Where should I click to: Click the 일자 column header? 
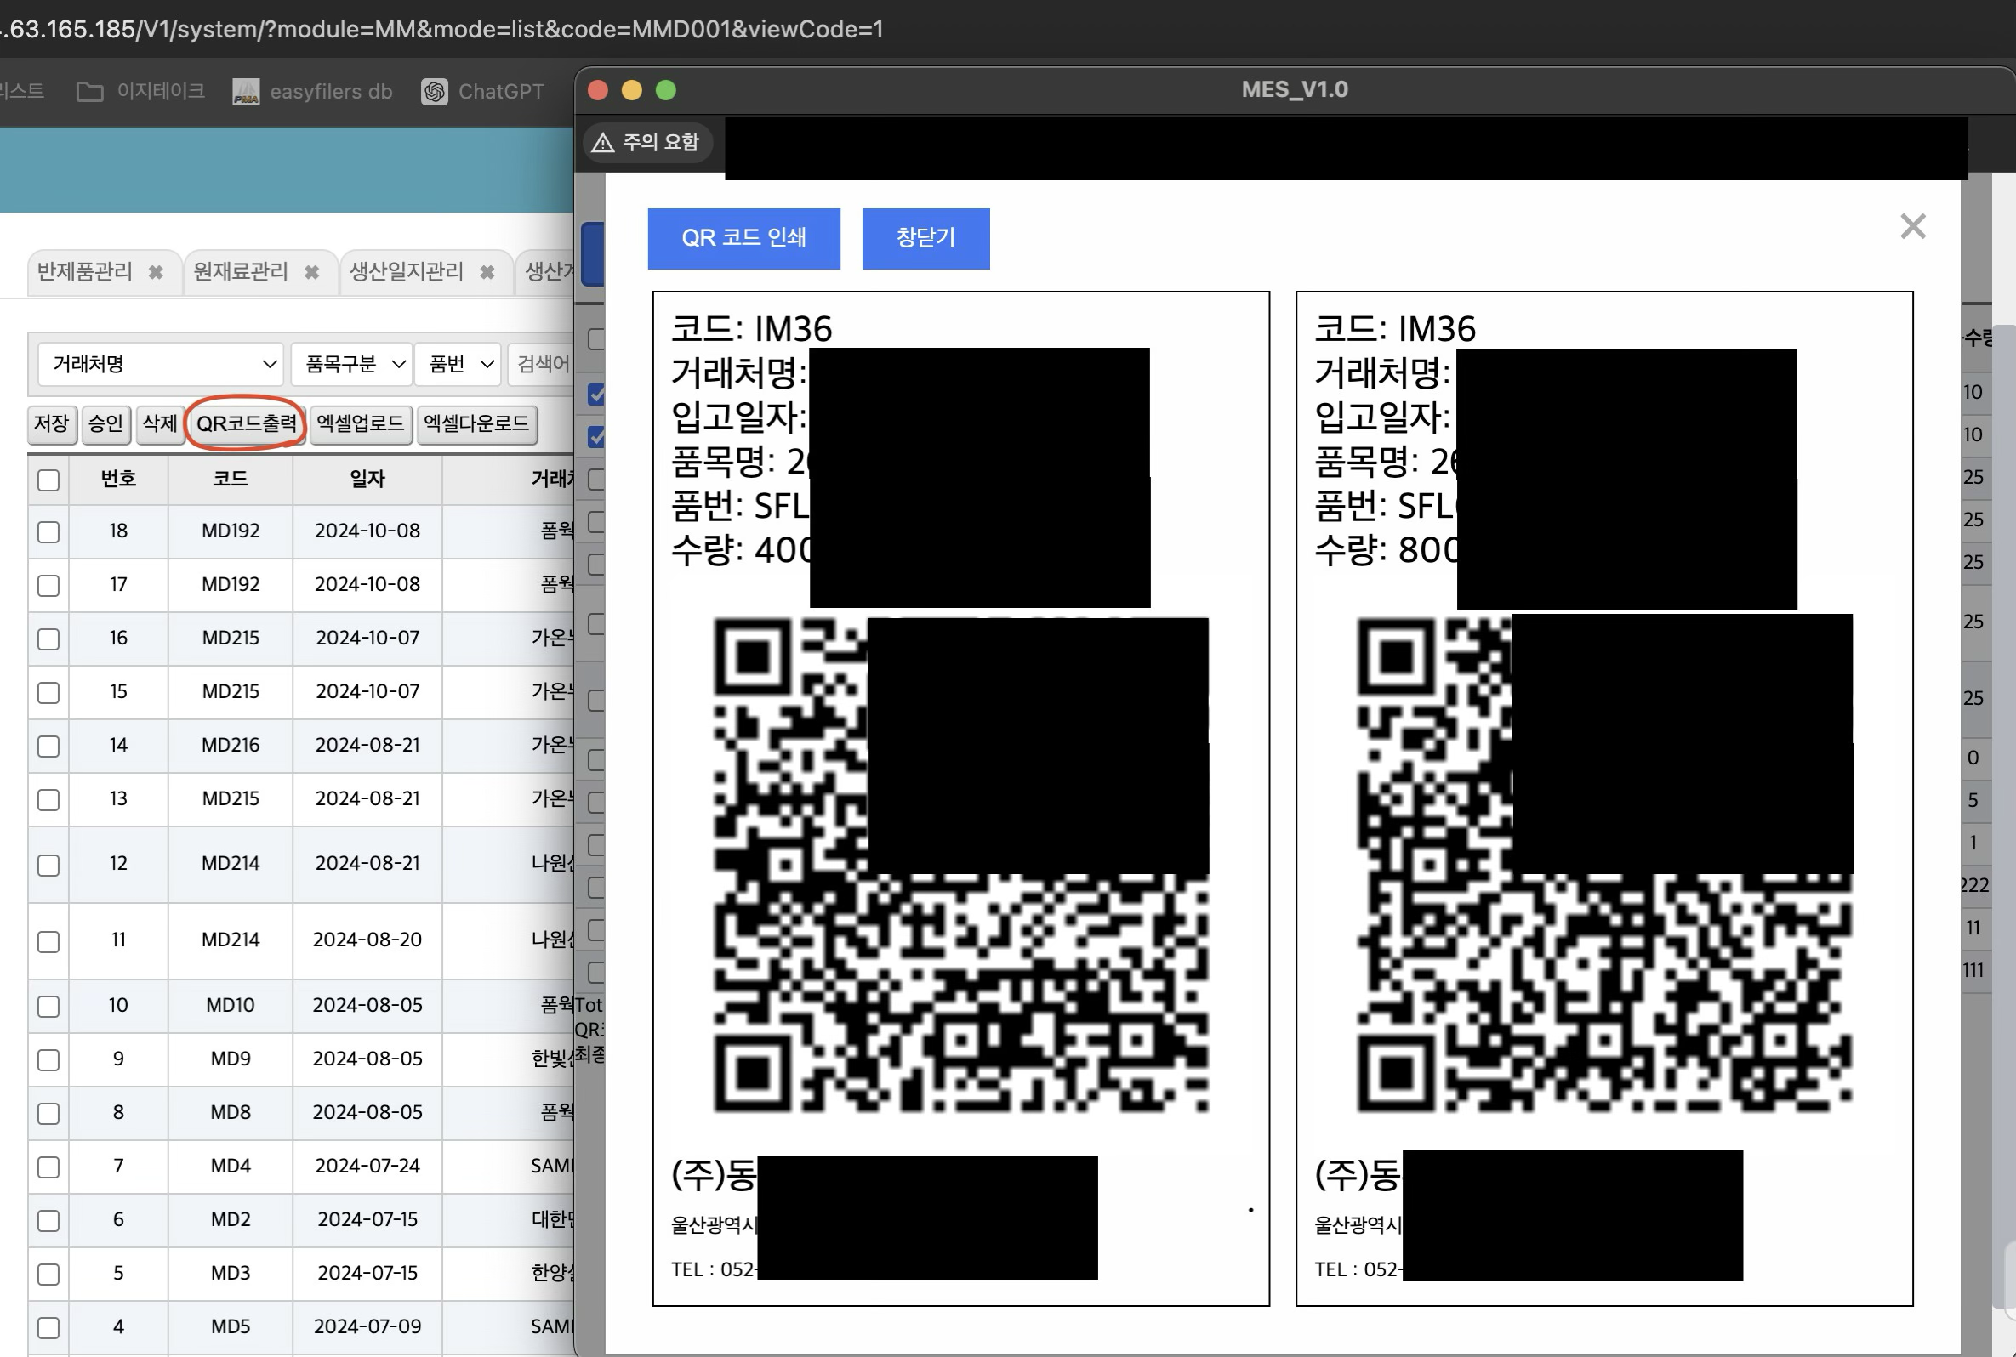point(367,480)
